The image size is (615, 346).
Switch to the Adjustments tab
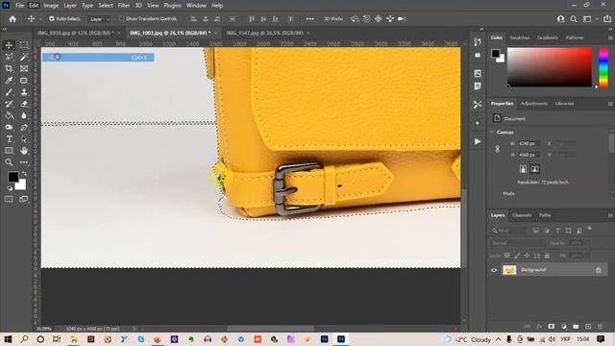(x=534, y=104)
